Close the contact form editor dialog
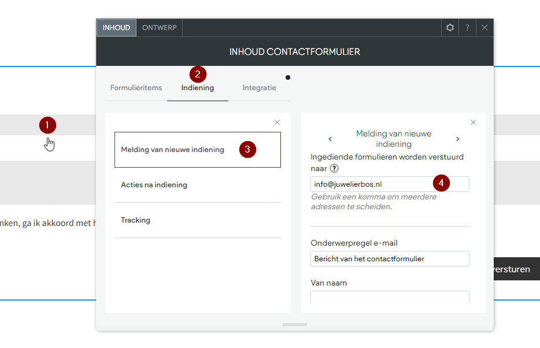The height and width of the screenshot is (348, 540). click(x=484, y=28)
